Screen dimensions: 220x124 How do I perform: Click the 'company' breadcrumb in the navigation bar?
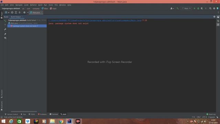pyautogui.click(x=36, y=8)
